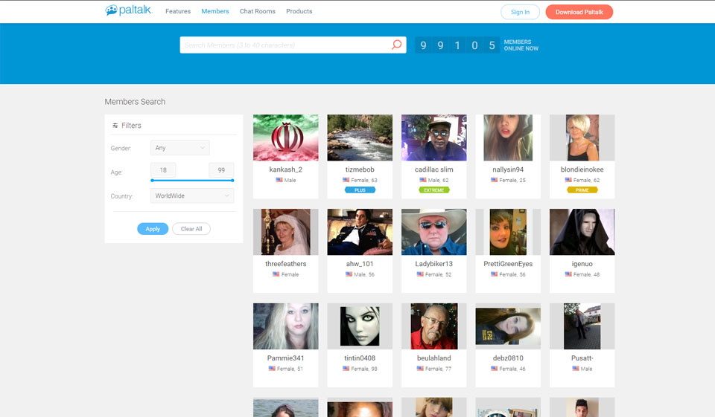Click the flag icon under igenuo
Screen dimensions: 715x417
pyautogui.click(x=568, y=274)
